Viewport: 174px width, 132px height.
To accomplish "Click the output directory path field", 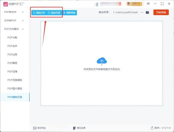I will coord(125,12).
